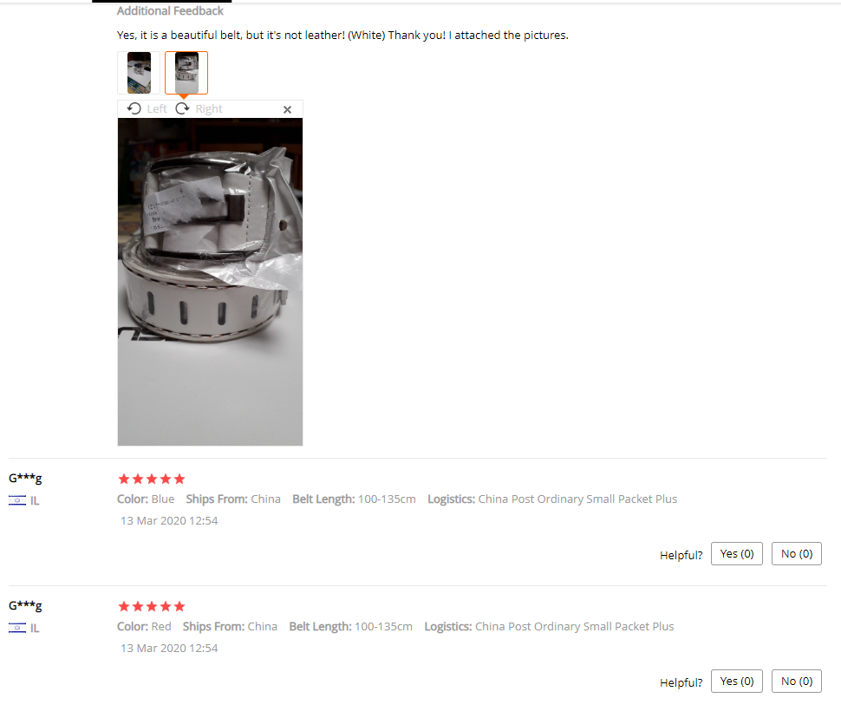The image size is (841, 711).
Task: Click the star rating of the Blue review
Action: point(152,479)
